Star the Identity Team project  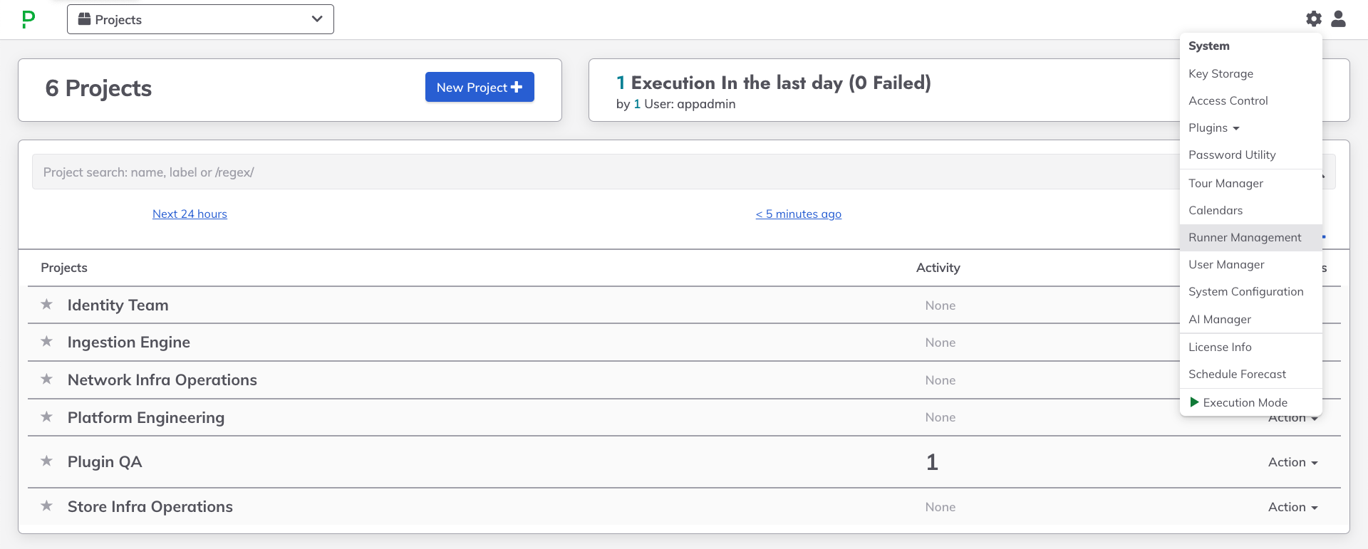(x=47, y=305)
